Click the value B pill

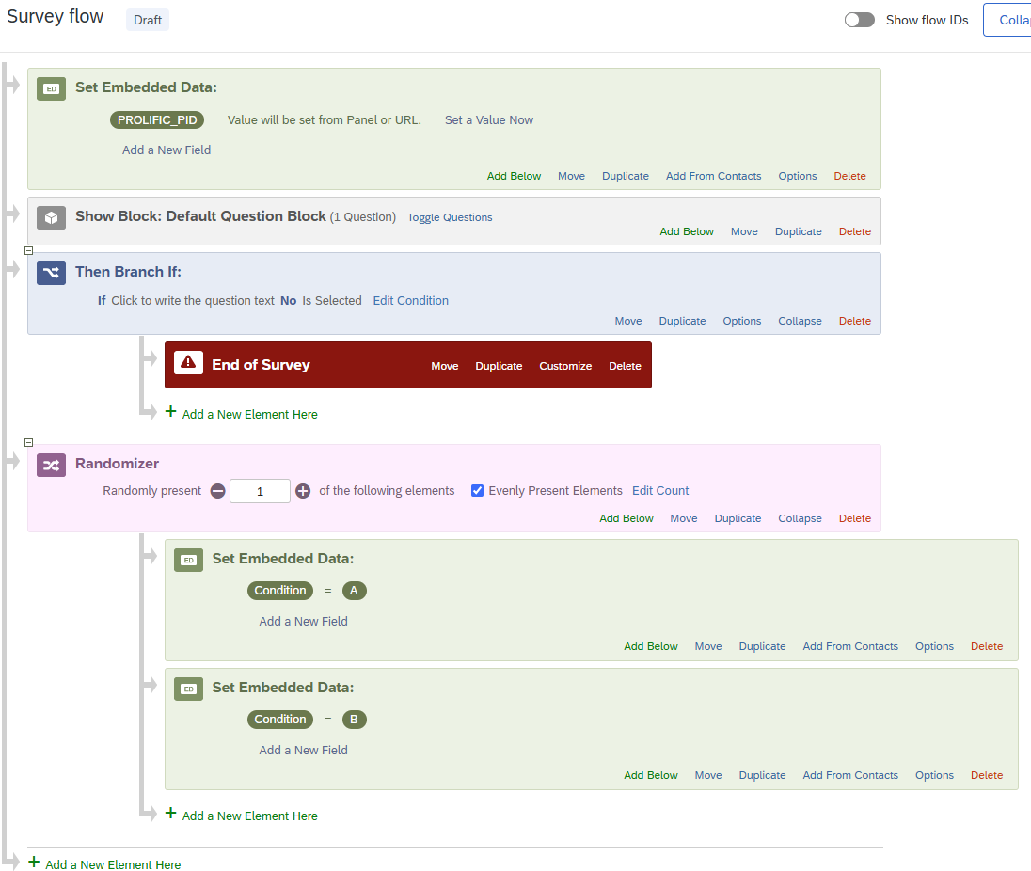pyautogui.click(x=354, y=720)
